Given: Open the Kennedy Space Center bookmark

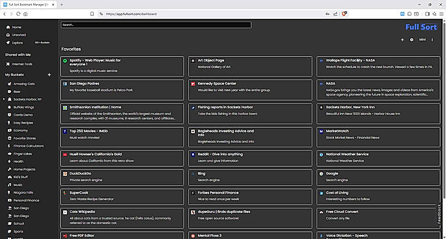Looking at the screenshot, I should (250, 90).
